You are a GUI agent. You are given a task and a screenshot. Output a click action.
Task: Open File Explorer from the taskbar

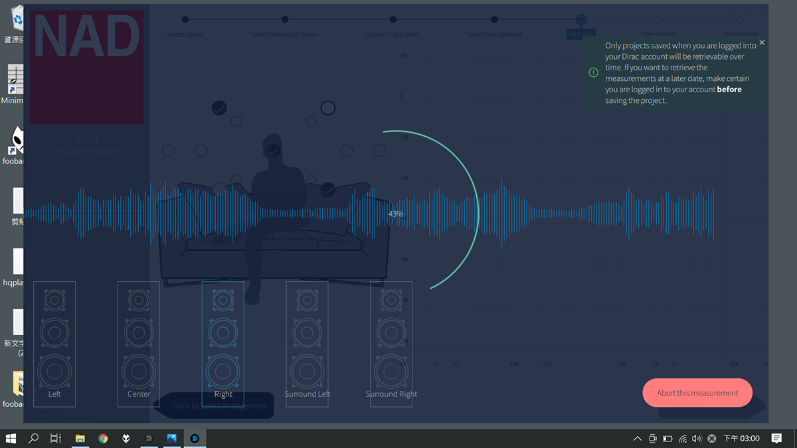(80, 438)
